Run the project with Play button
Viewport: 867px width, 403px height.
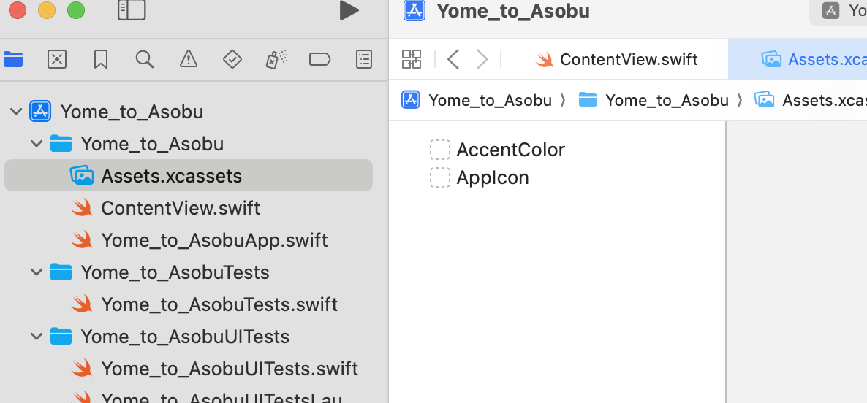tap(349, 10)
